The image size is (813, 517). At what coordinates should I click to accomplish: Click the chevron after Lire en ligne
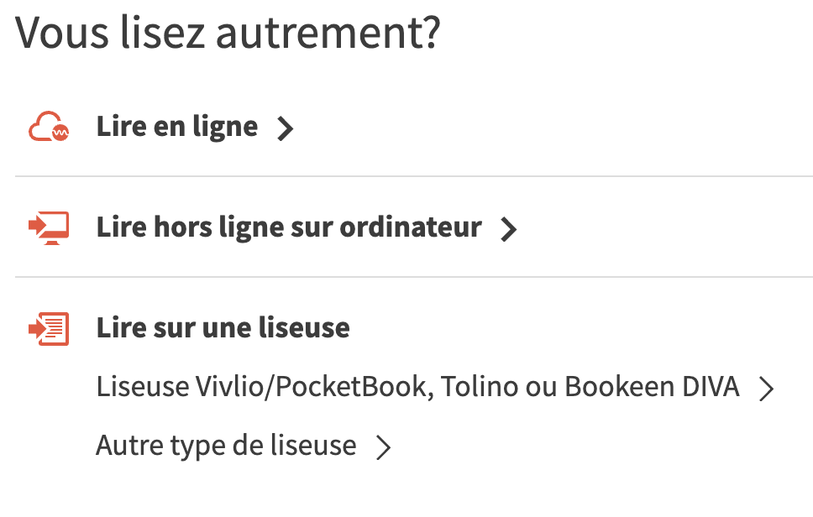(286, 129)
